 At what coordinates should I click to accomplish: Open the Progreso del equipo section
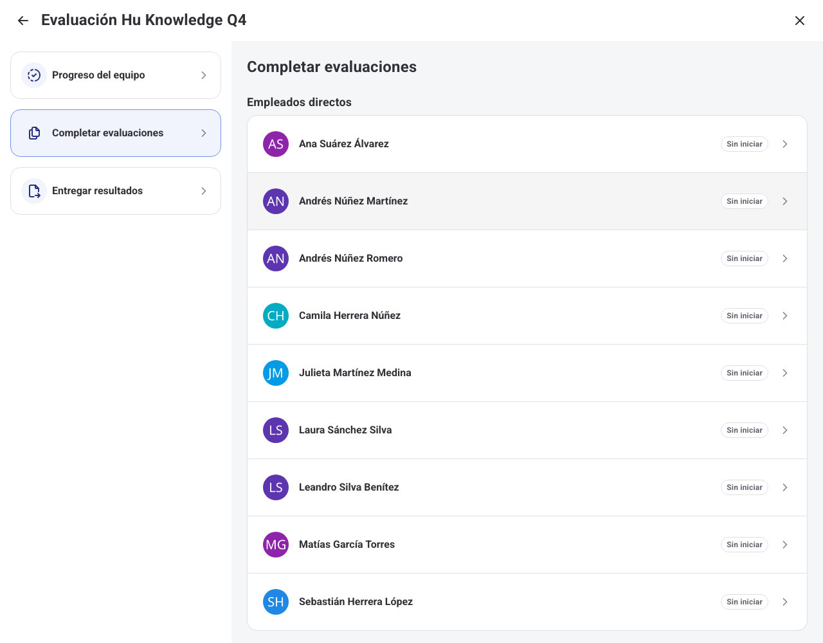[116, 75]
